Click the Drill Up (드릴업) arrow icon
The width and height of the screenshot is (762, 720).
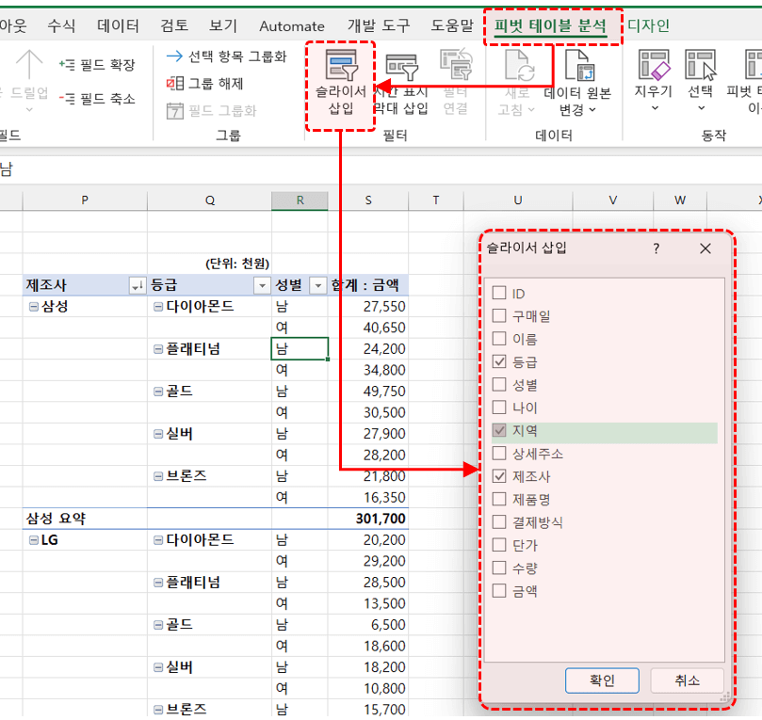pos(29,64)
